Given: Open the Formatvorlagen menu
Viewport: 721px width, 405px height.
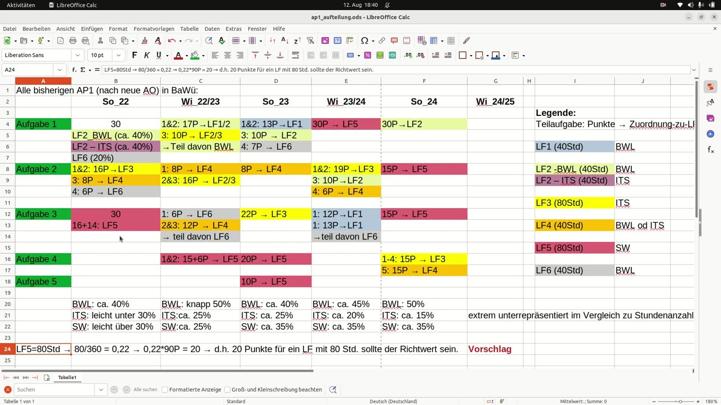Looking at the screenshot, I should 154,29.
